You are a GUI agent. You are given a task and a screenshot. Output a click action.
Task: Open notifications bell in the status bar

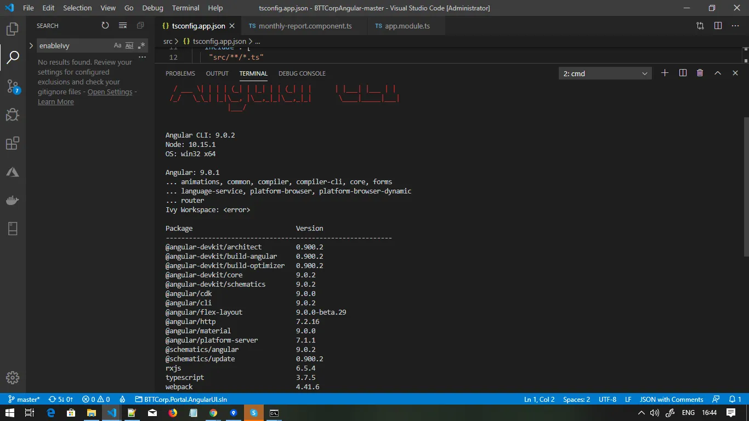pyautogui.click(x=735, y=399)
